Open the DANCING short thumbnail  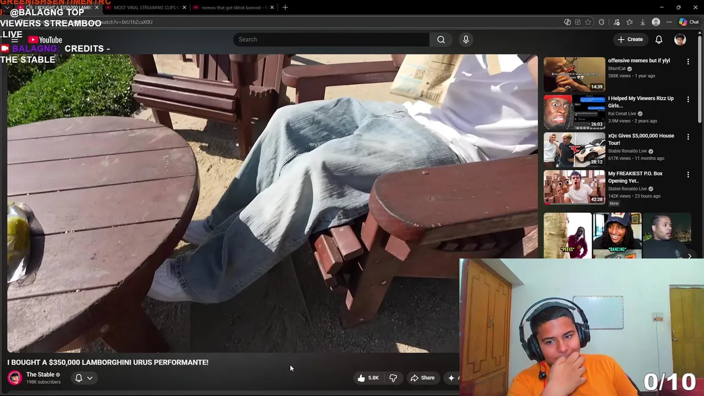pyautogui.click(x=617, y=235)
